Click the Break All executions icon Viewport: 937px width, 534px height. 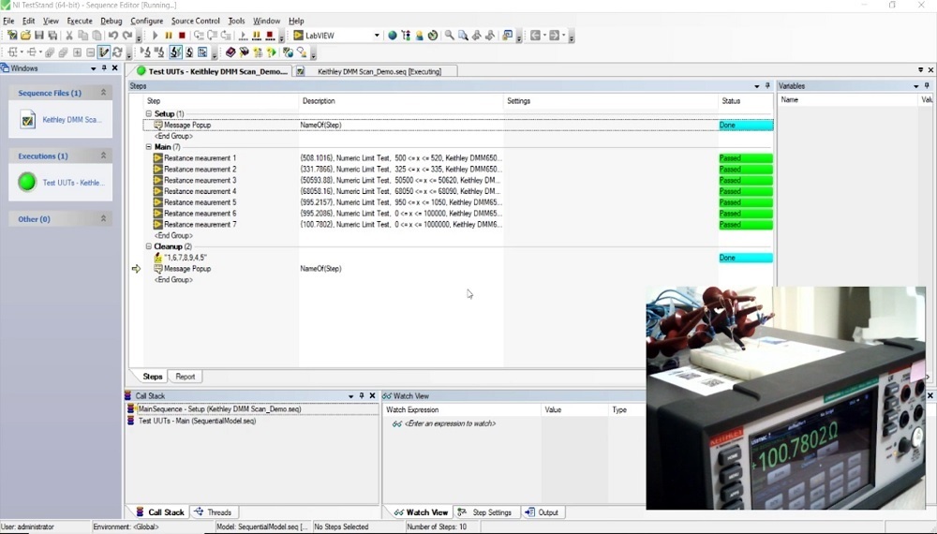click(x=257, y=36)
